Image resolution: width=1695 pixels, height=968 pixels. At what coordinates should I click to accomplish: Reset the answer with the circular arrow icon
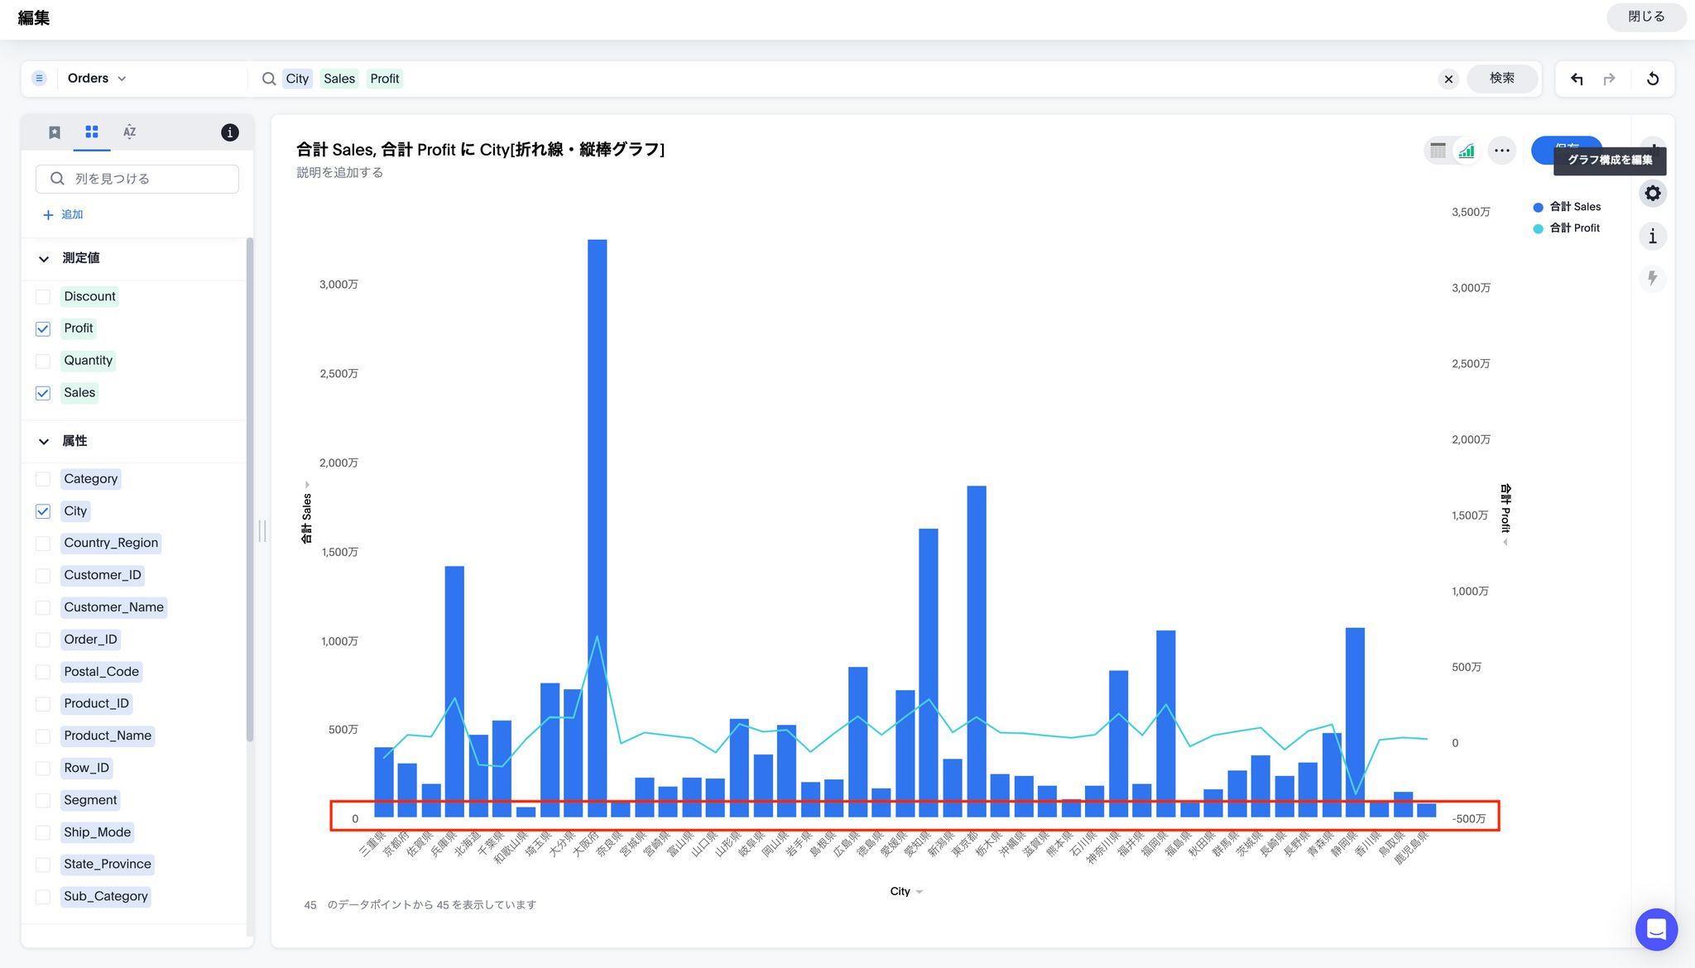[x=1653, y=79]
